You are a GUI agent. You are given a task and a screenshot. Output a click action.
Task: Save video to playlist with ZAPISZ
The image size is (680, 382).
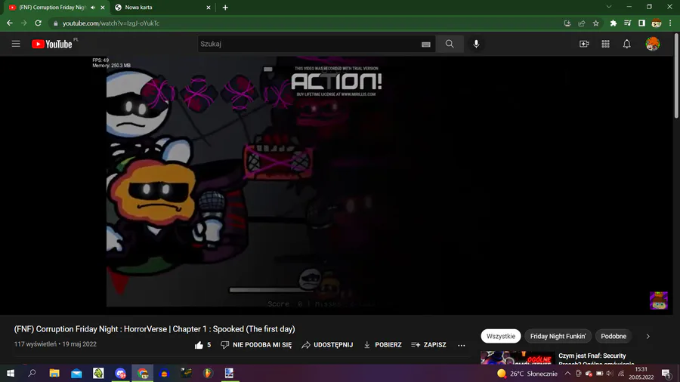coord(428,345)
